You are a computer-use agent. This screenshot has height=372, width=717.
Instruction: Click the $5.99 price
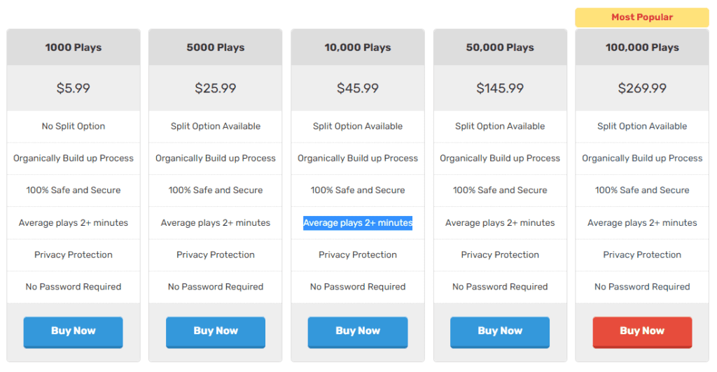[x=73, y=87]
